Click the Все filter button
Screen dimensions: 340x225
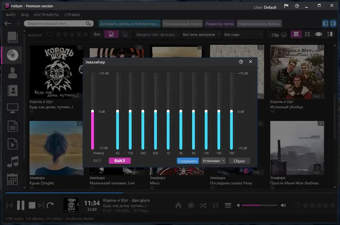coord(97,35)
